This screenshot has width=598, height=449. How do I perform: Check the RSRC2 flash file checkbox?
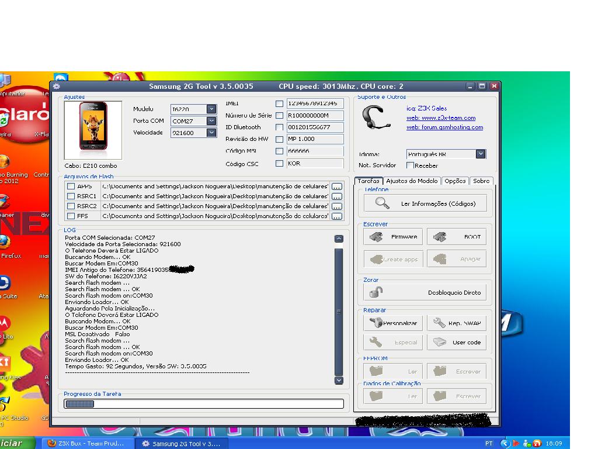(71, 206)
